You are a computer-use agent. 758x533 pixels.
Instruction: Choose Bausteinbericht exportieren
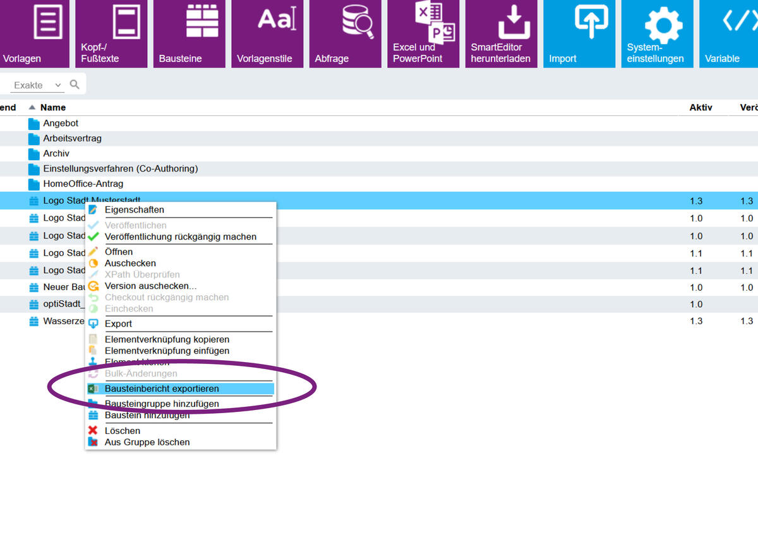click(180, 389)
